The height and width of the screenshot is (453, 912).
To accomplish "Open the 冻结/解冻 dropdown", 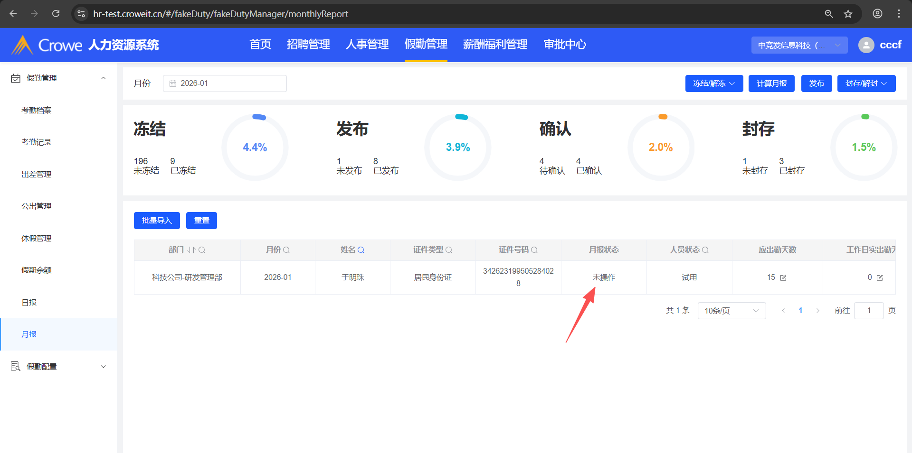I will coord(713,83).
